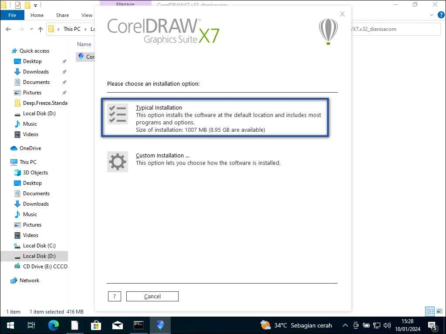Switch to the Share ribbon tab
446x334 pixels.
(x=62, y=15)
